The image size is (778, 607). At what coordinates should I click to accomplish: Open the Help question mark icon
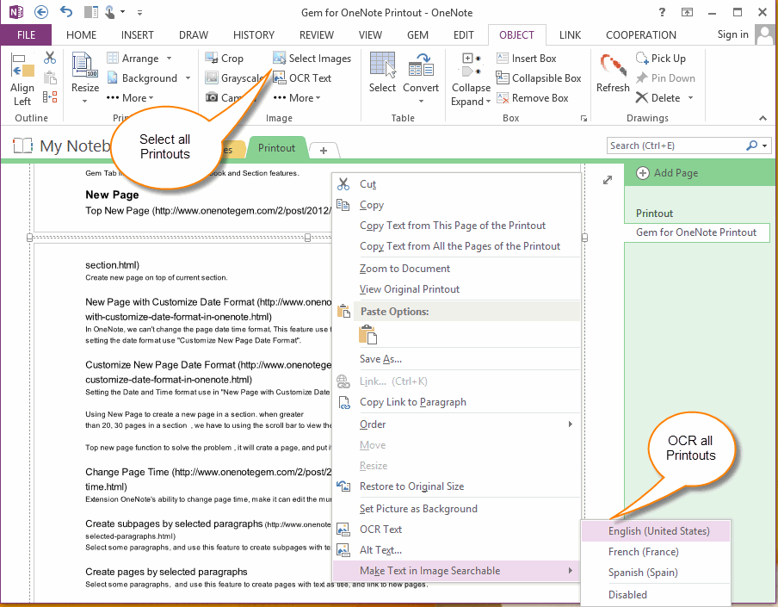tap(662, 12)
